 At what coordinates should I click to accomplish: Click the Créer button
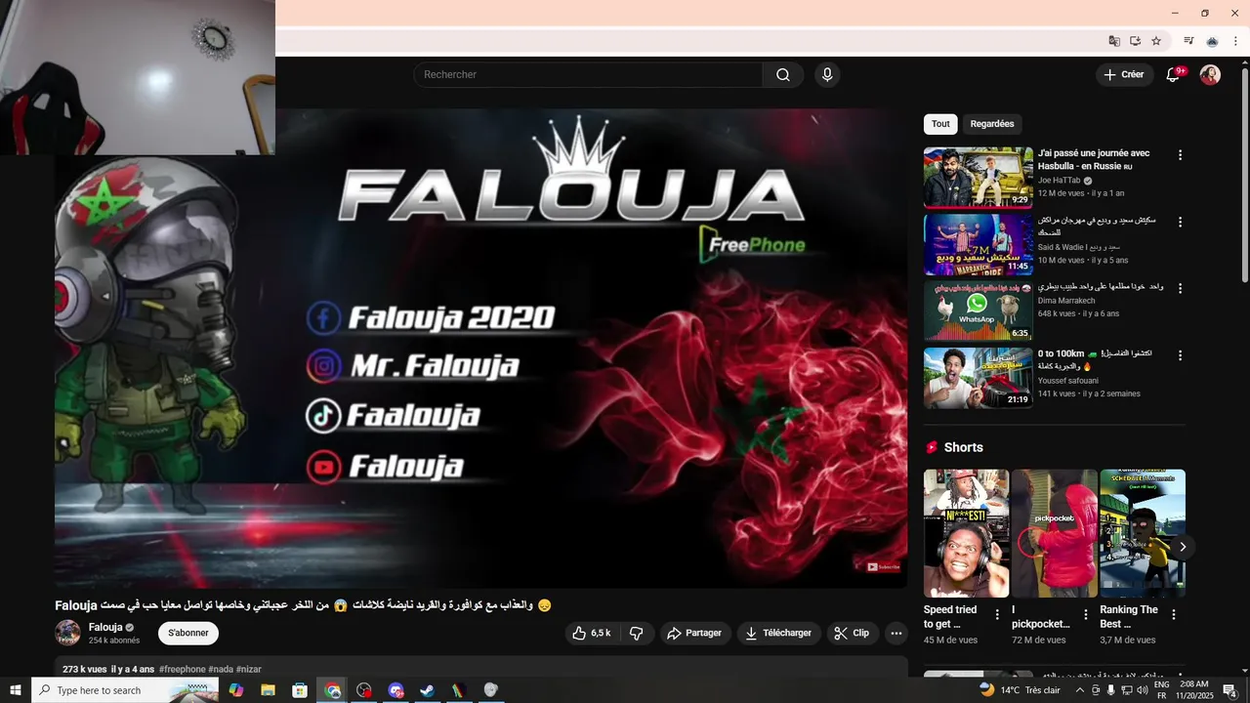tap(1124, 75)
